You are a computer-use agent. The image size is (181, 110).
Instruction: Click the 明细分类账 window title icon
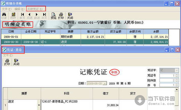click(x=3, y=3)
